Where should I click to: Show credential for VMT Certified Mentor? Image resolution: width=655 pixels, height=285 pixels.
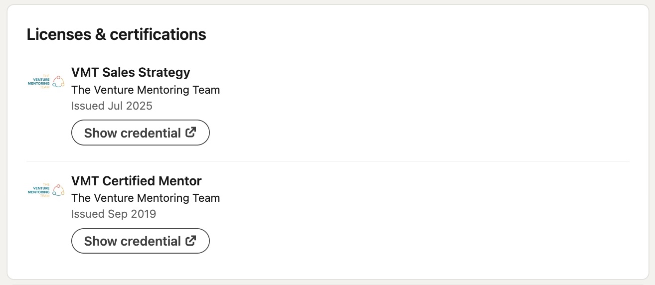tap(140, 241)
